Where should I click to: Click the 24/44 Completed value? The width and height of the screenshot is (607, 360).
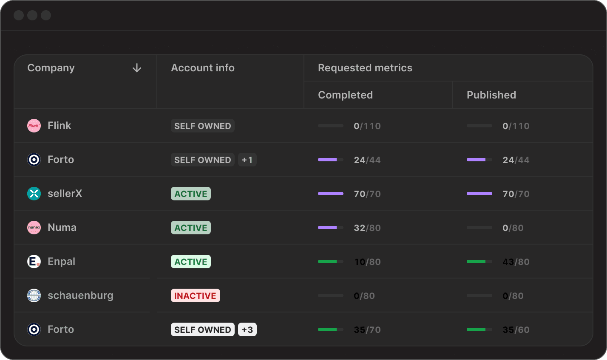[367, 160]
